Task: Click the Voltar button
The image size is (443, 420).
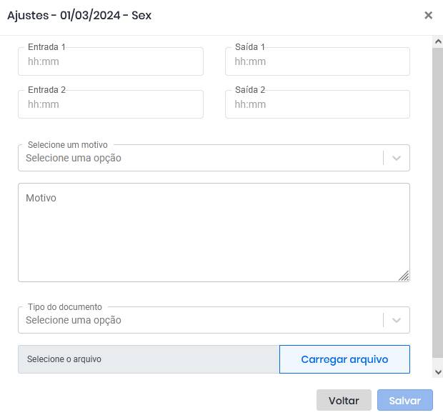Action: coord(344,400)
